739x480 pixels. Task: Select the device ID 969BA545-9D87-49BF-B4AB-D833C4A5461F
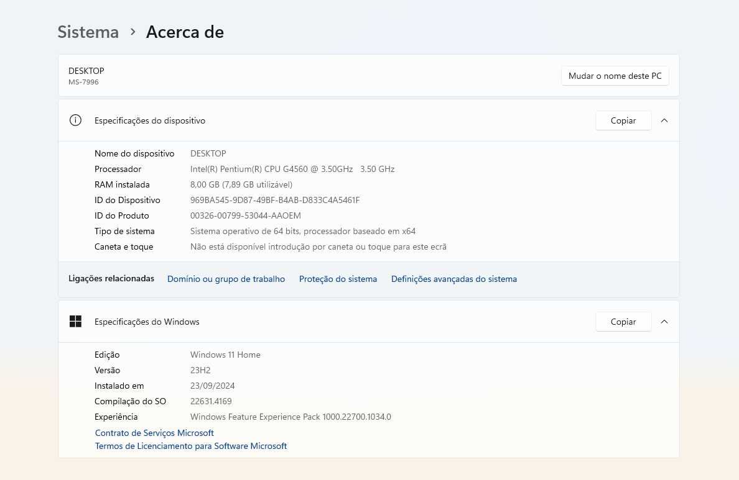point(275,200)
